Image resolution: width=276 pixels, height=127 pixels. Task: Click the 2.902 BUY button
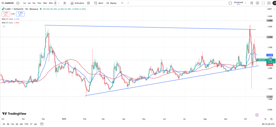pos(20,14)
